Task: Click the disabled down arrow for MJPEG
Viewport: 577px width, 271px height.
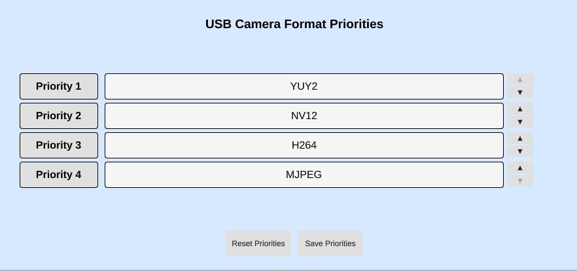Action: tap(520, 181)
